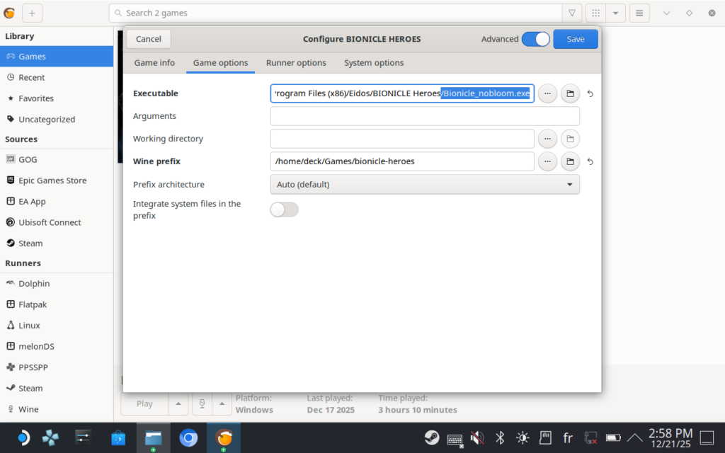Expand the Prefix architecture dropdown
The image size is (725, 453).
[424, 185]
